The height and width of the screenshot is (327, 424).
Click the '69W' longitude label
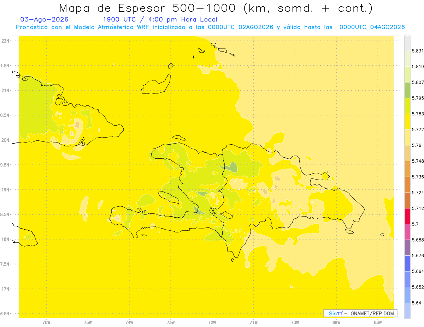tap(336, 322)
